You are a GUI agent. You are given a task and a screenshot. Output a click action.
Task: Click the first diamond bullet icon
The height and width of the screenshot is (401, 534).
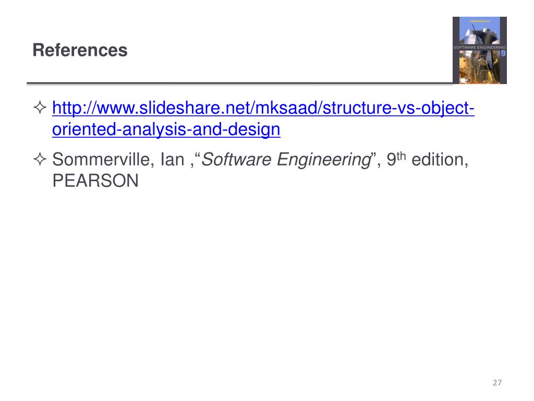pyautogui.click(x=40, y=108)
